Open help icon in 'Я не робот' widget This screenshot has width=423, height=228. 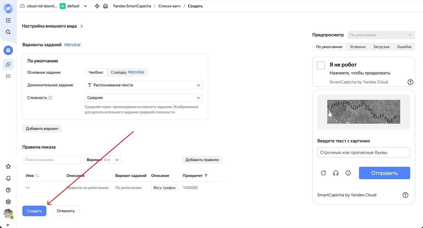[410, 82]
